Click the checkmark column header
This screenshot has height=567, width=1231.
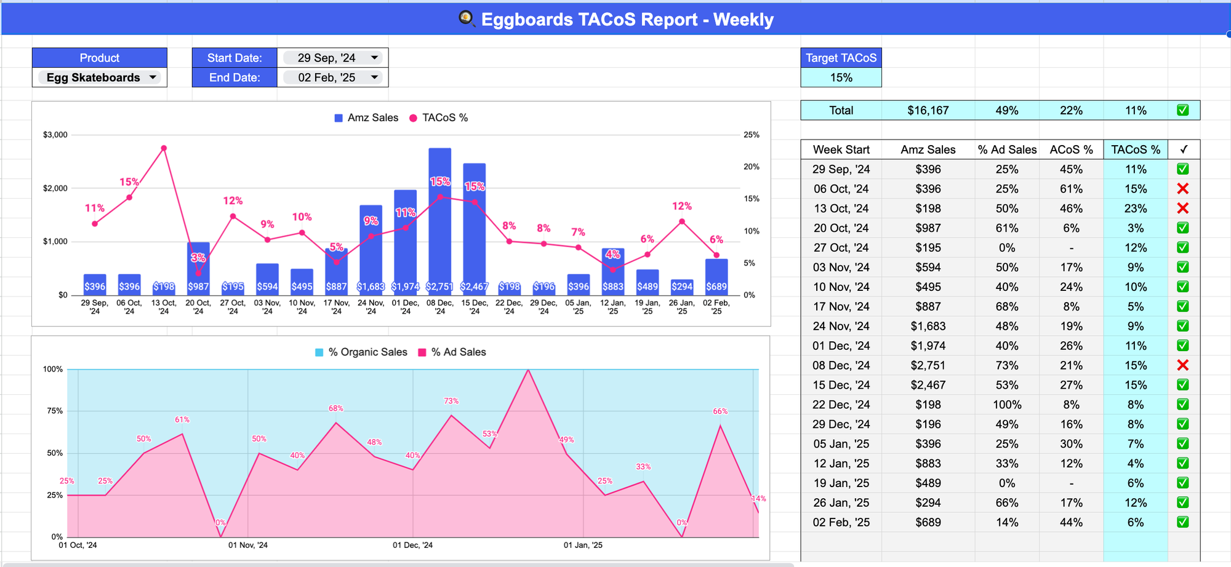click(1184, 149)
